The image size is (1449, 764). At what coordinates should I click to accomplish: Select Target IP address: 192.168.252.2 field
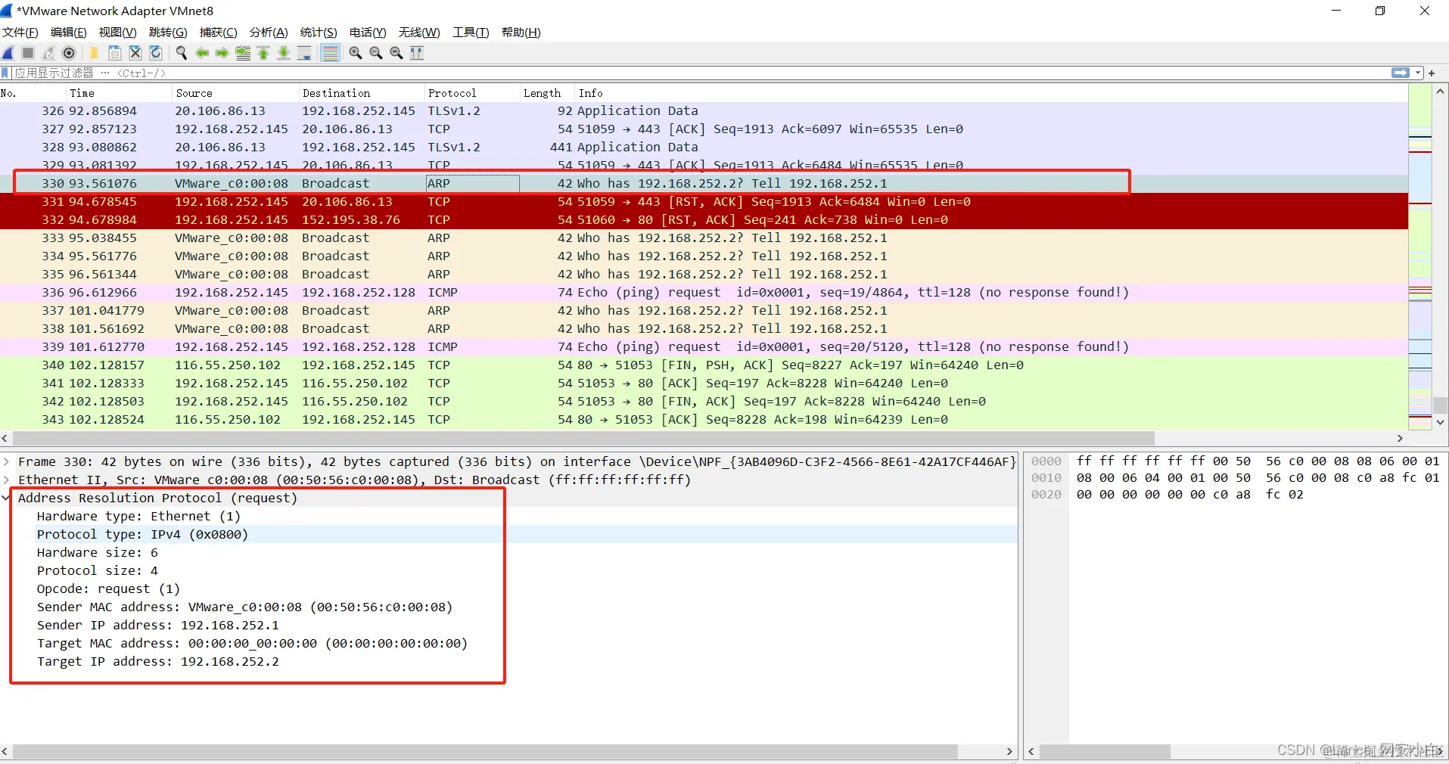[157, 661]
